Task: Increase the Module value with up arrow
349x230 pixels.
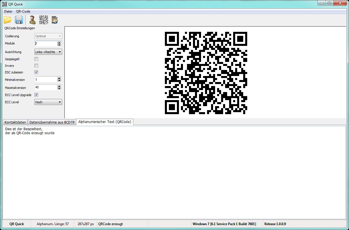Action: (x=59, y=42)
